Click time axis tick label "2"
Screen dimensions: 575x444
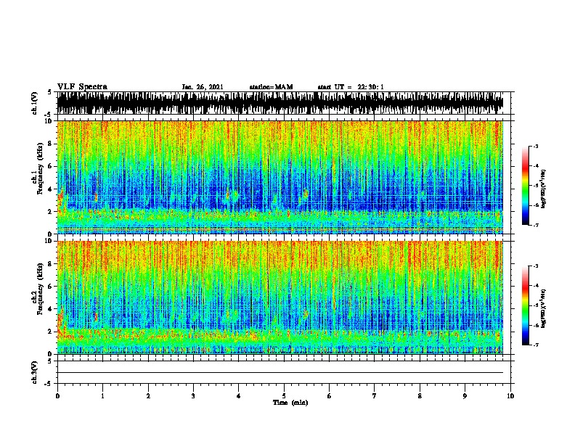pyautogui.click(x=148, y=396)
